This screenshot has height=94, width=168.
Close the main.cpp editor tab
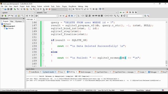tap(34, 19)
